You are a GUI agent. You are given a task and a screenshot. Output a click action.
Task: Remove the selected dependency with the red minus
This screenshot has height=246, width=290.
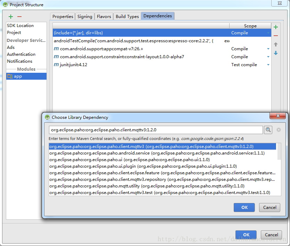pyautogui.click(x=275, y=36)
